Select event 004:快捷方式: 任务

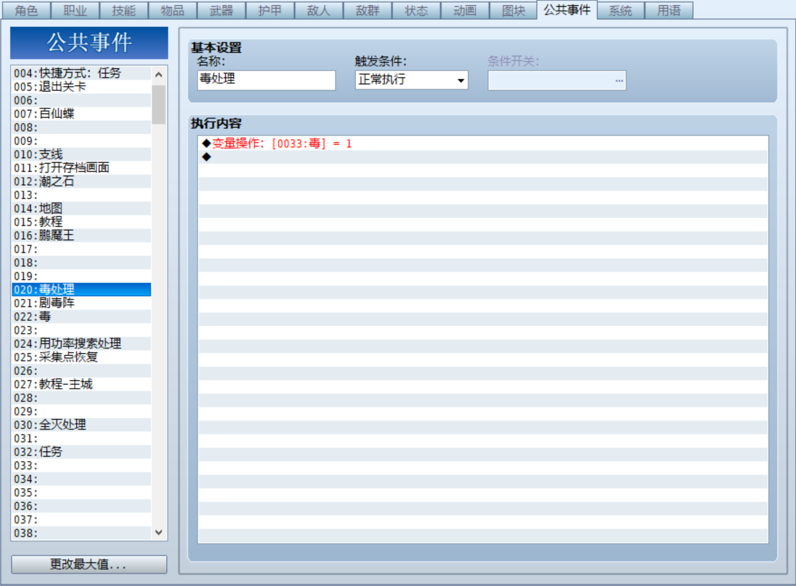(81, 73)
